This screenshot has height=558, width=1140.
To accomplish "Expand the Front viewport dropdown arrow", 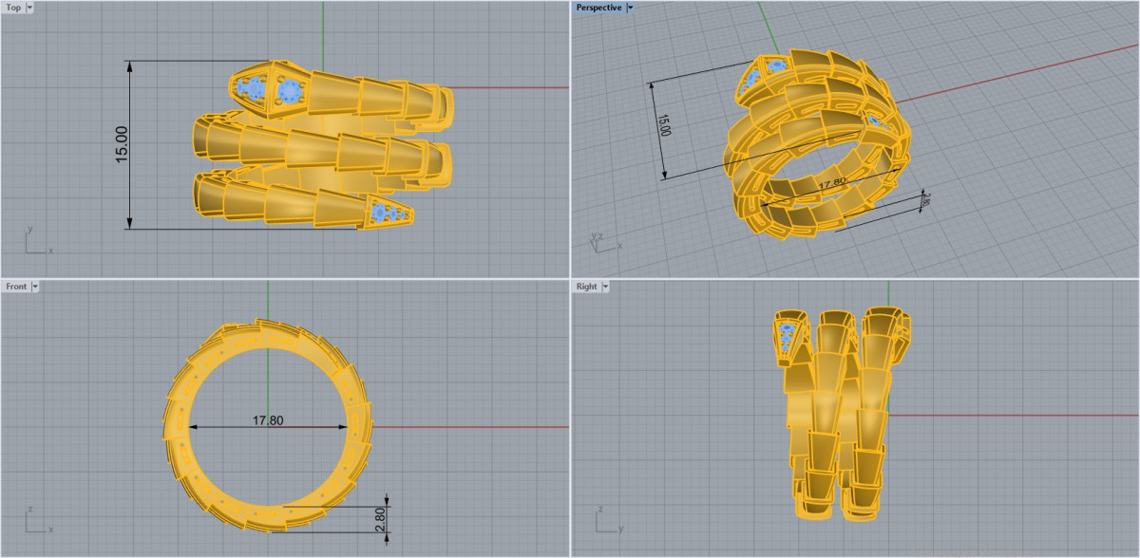I will [35, 287].
